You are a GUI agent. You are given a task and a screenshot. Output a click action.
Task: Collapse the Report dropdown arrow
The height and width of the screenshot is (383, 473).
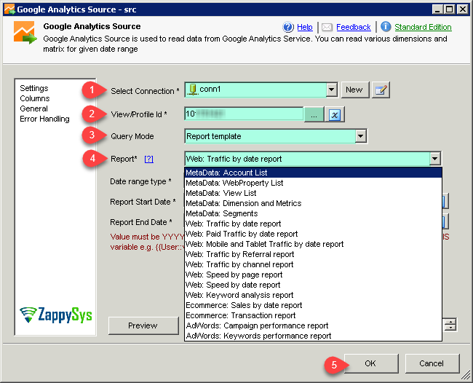(434, 159)
